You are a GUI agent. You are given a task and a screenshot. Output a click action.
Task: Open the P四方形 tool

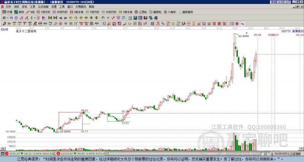[x=44, y=12]
